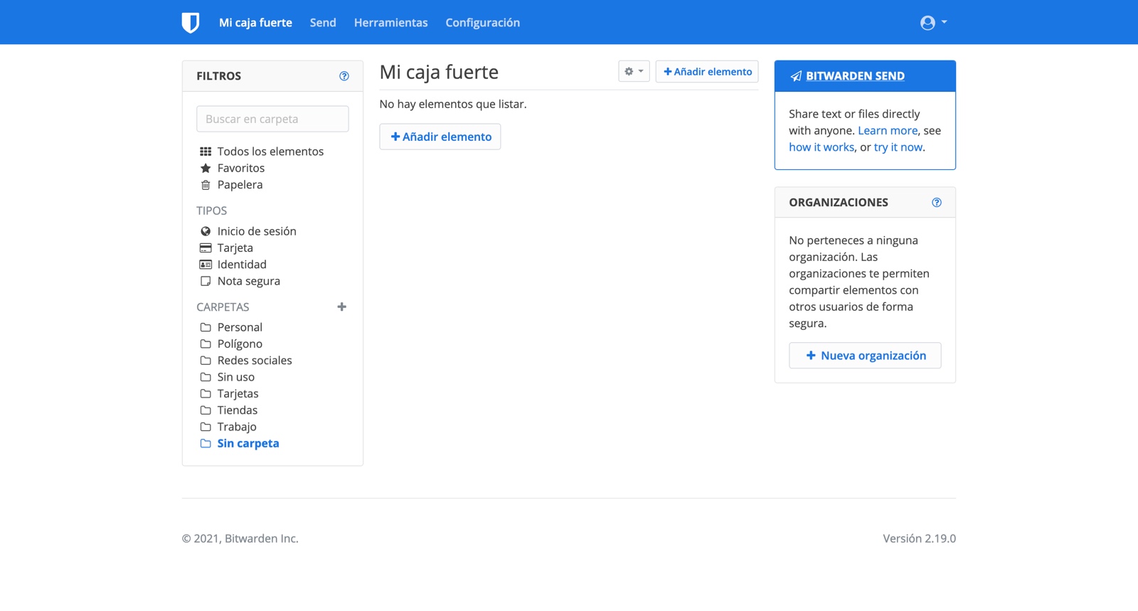The width and height of the screenshot is (1138, 611).
Task: Open the gear options dropdown
Action: tap(634, 71)
